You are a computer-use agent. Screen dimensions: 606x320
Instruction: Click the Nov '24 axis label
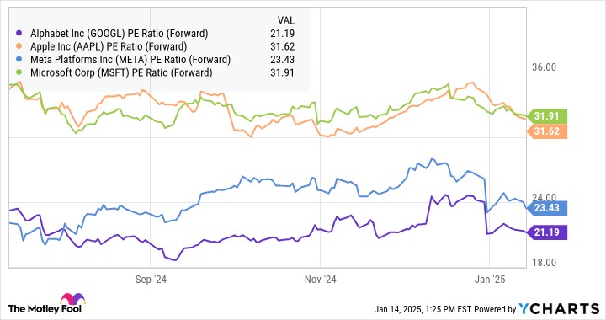tap(321, 280)
